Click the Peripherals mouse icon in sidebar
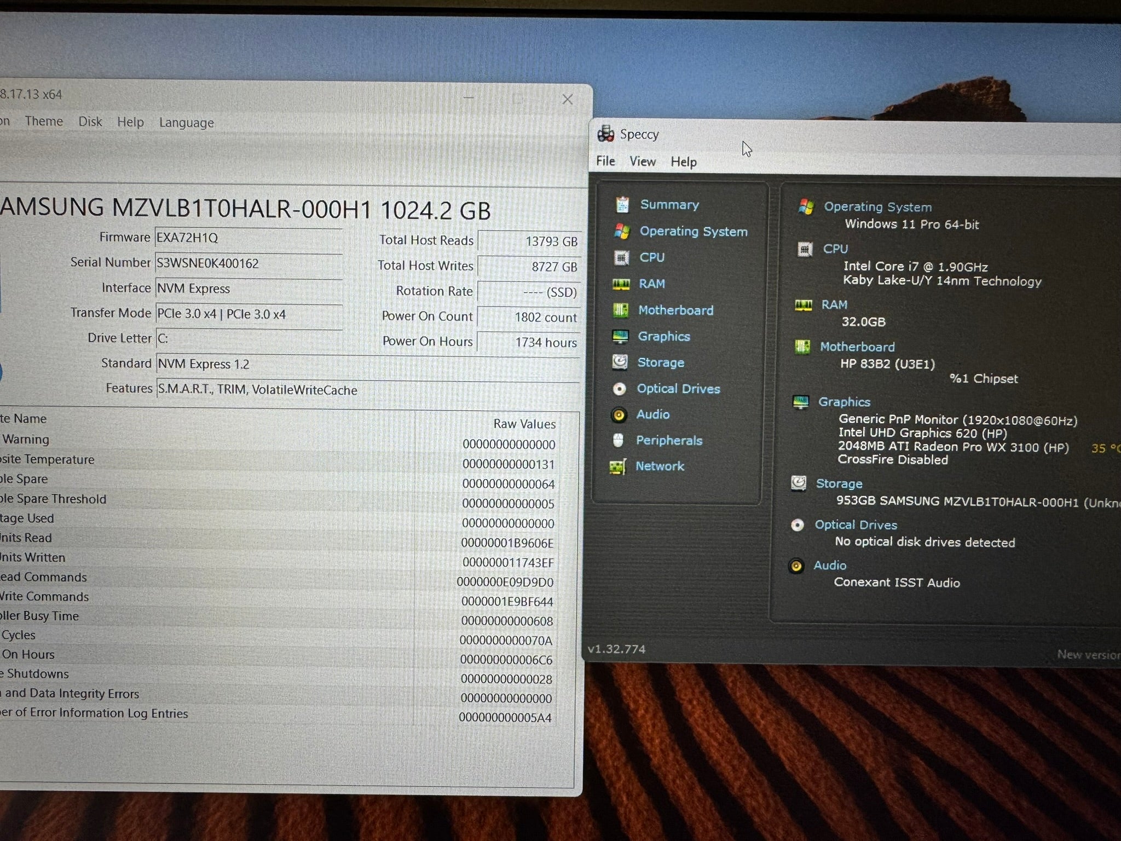Image resolution: width=1121 pixels, height=841 pixels. (x=618, y=440)
